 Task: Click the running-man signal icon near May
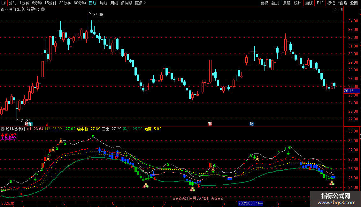coord(61,141)
